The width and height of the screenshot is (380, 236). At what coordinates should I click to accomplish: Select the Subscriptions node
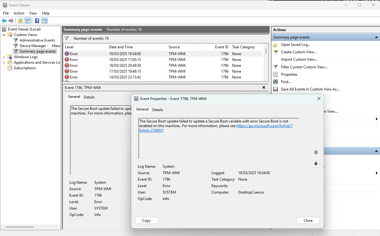pos(25,68)
